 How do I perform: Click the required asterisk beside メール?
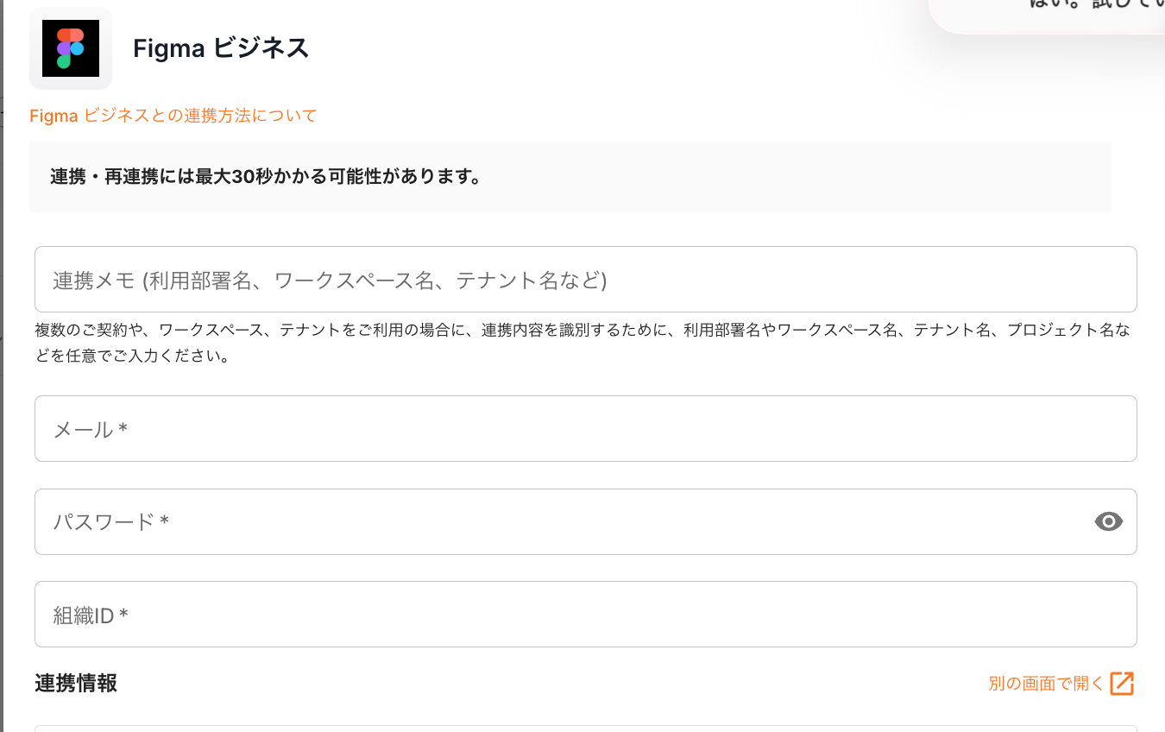click(123, 429)
